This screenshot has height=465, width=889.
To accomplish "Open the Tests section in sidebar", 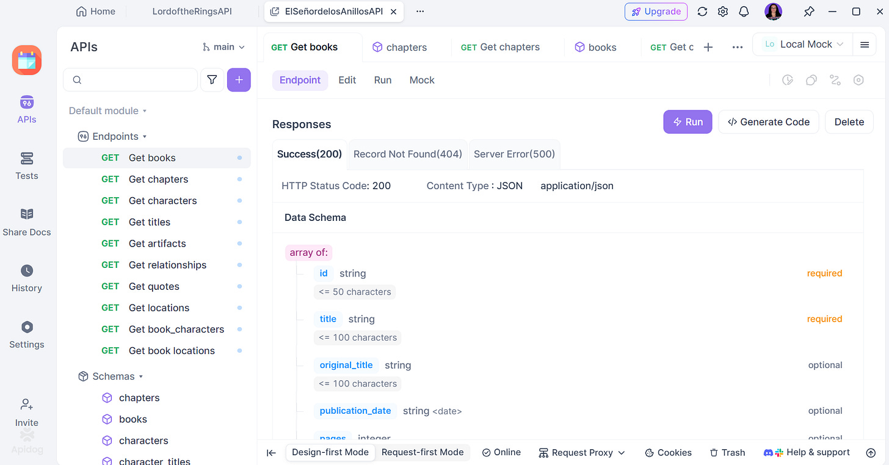I will [x=27, y=166].
